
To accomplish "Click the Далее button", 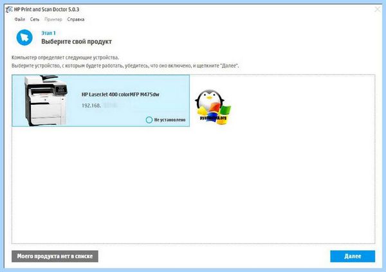I will [x=353, y=257].
